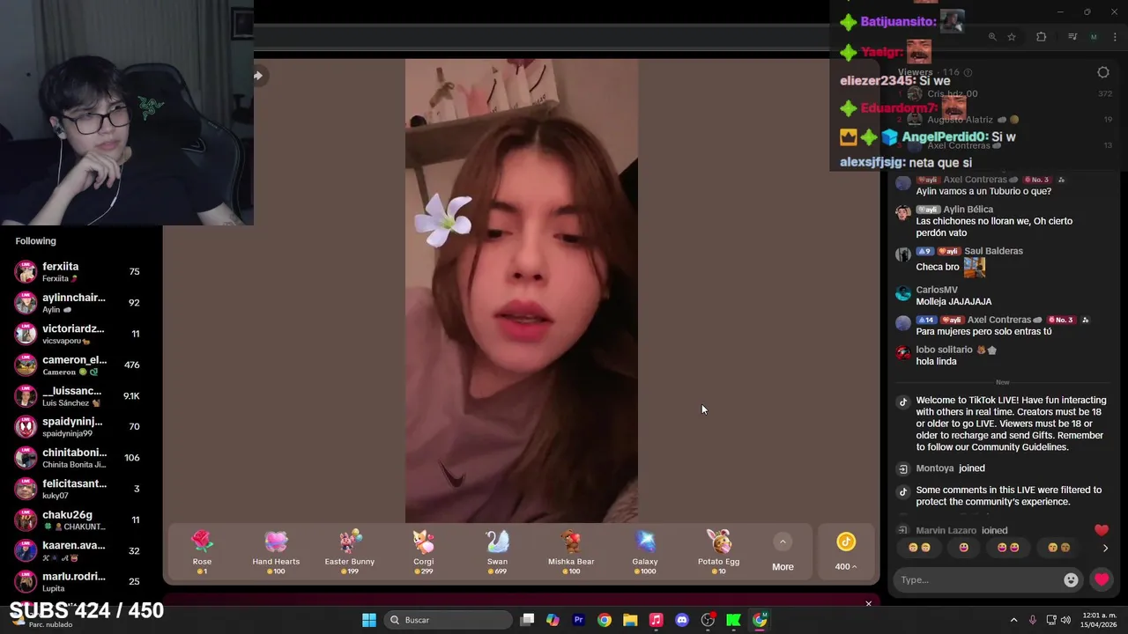Open browser zoom magnifier icon
This screenshot has width=1128, height=634.
point(992,37)
